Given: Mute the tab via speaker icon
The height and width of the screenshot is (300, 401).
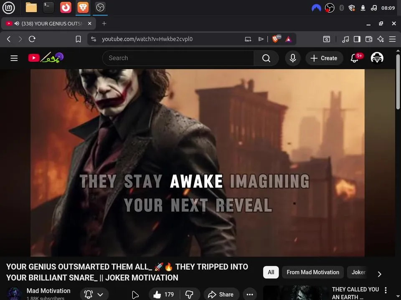Looking at the screenshot, I should [17, 23].
